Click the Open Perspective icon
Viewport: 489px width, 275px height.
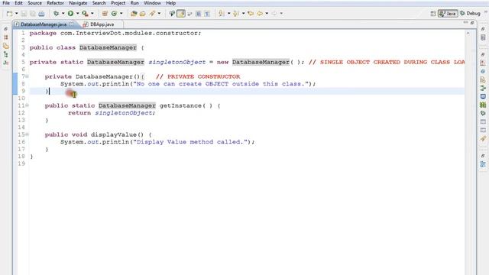433,14
